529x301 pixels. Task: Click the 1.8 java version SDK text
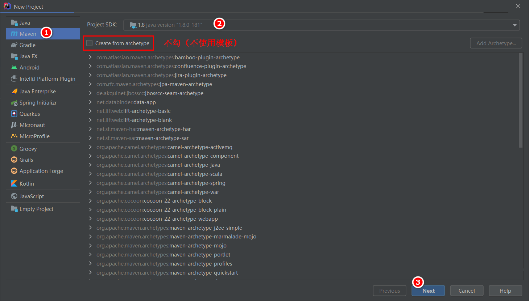click(170, 25)
